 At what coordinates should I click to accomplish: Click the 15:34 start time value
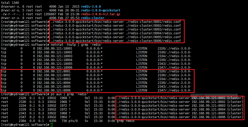[x=98, y=121]
